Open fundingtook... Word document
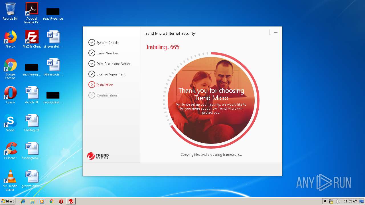365x205 pixels. 32,151
